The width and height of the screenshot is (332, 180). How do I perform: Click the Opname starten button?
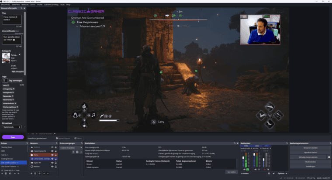click(311, 153)
